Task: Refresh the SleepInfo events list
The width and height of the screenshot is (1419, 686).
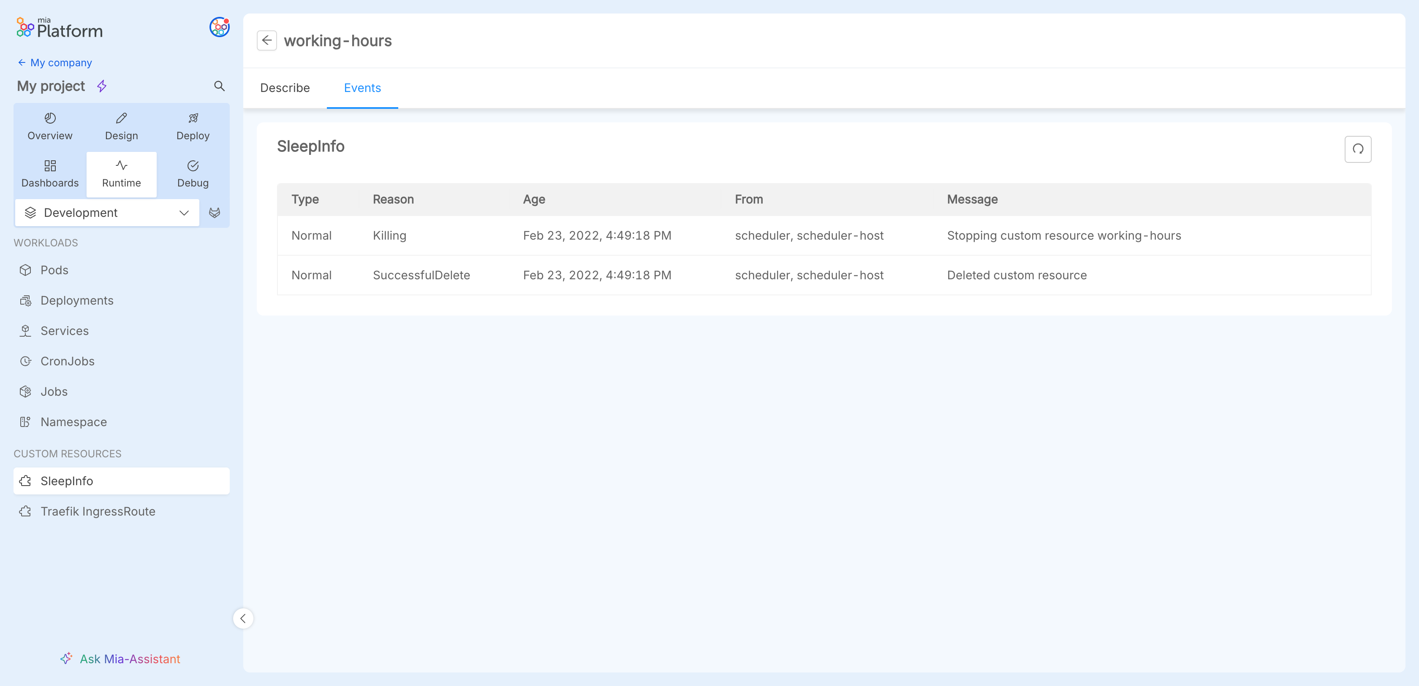Action: [1357, 149]
